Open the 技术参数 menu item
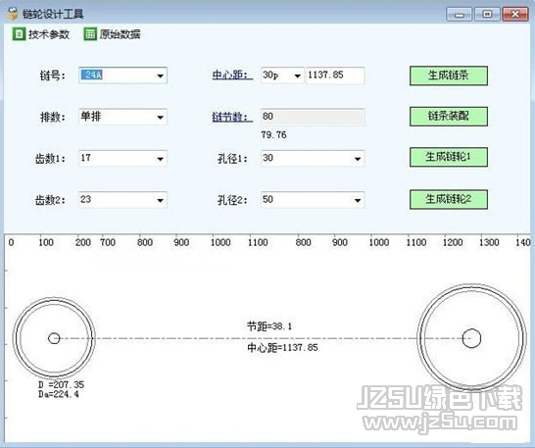 point(41,34)
